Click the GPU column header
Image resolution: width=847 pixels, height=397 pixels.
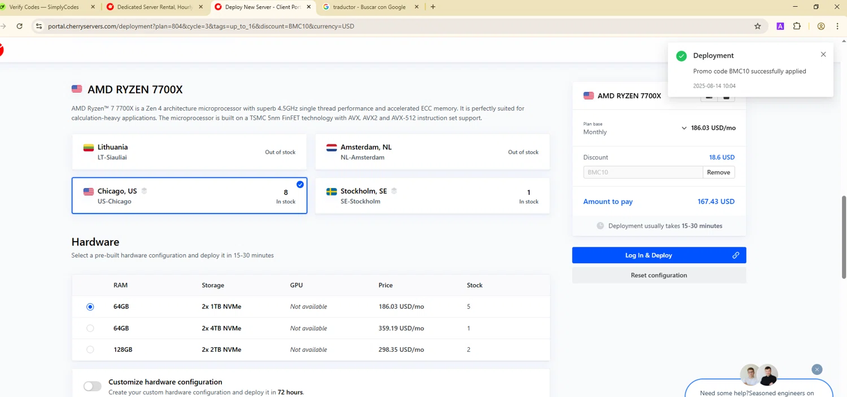(296, 285)
